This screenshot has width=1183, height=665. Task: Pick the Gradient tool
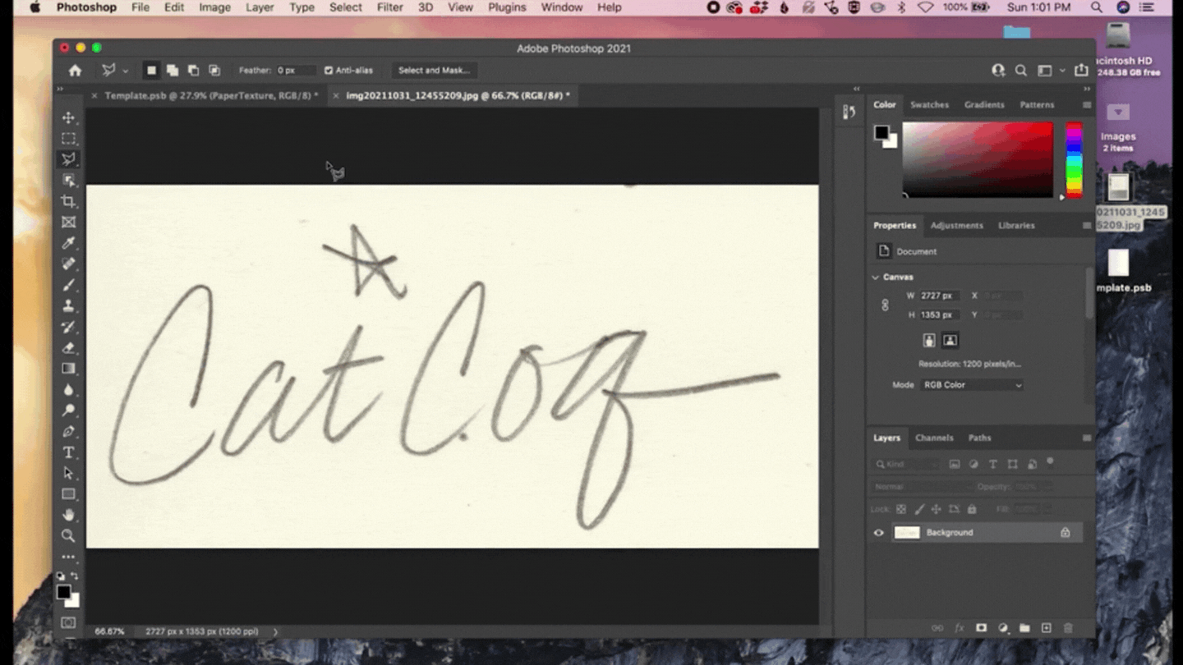pos(69,368)
